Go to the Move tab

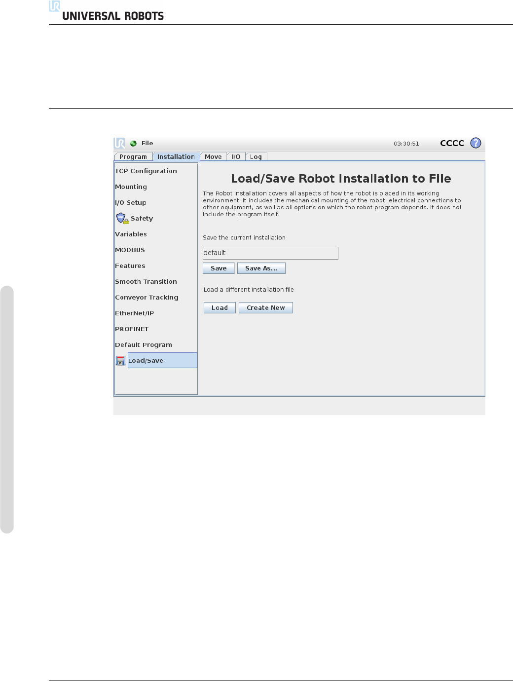pyautogui.click(x=213, y=156)
